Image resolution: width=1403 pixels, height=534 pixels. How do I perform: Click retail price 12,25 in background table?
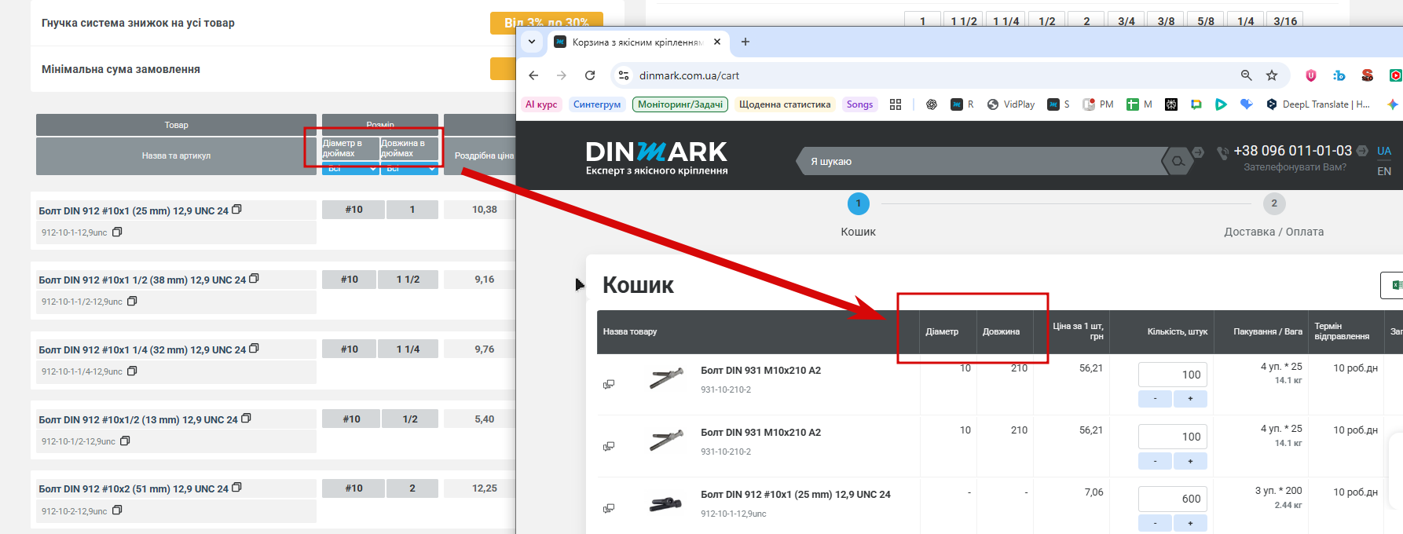[x=484, y=488]
